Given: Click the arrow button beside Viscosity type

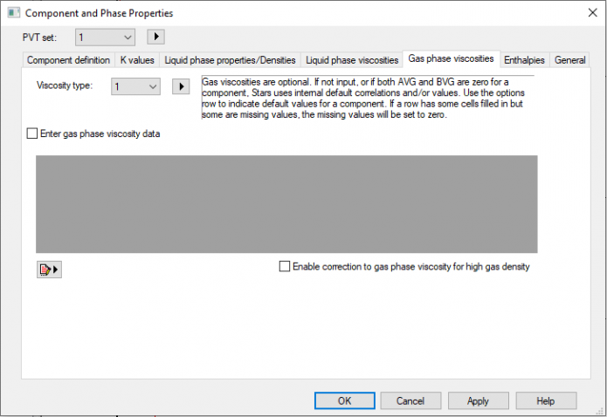Looking at the screenshot, I should [x=181, y=86].
